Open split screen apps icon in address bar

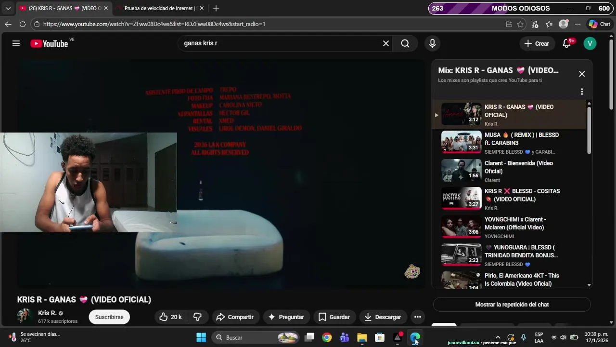509,24
